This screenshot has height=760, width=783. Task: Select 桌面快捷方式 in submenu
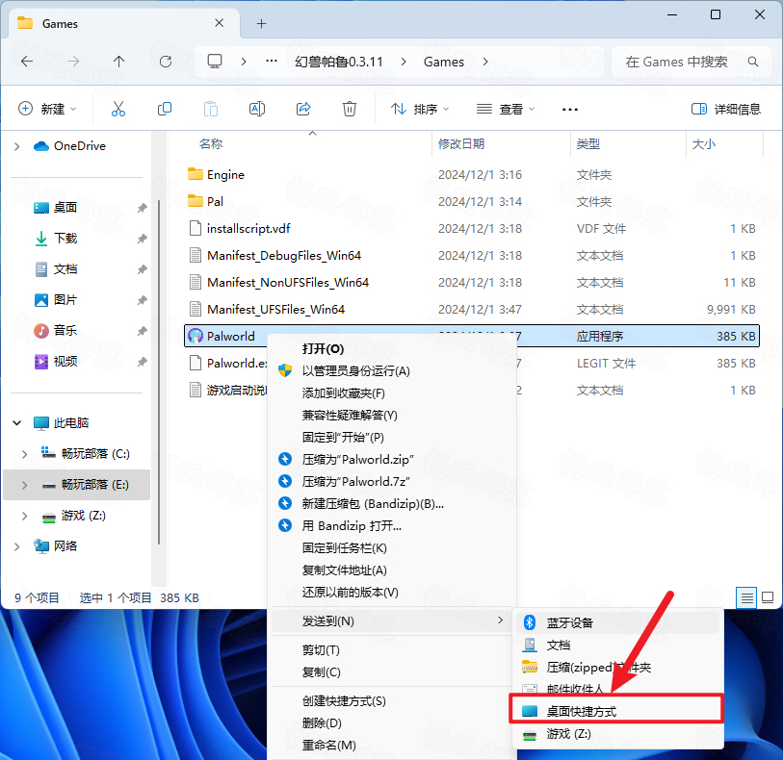[616, 711]
